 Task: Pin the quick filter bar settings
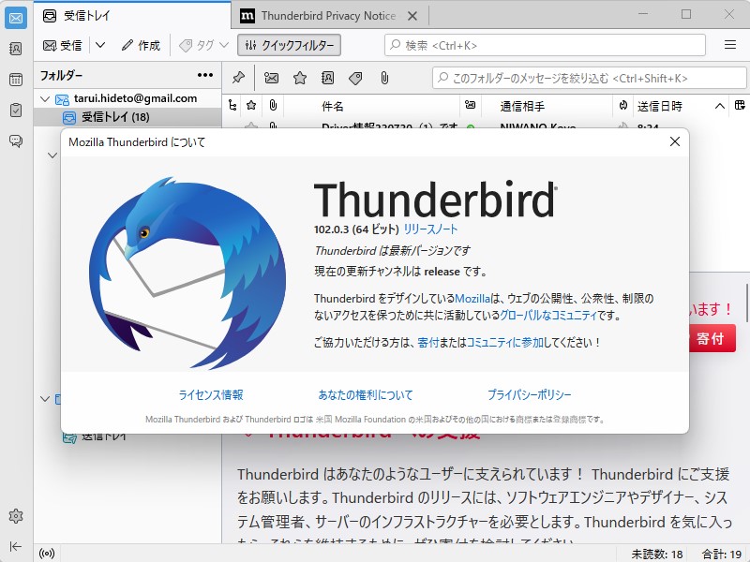[239, 79]
